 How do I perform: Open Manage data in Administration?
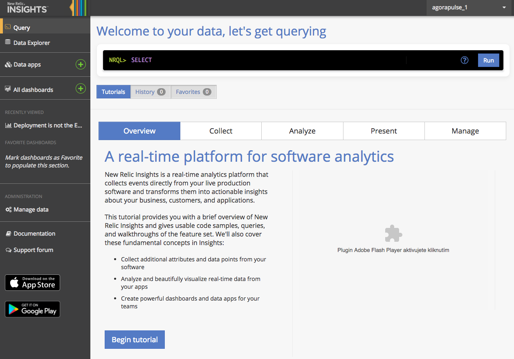pos(31,209)
